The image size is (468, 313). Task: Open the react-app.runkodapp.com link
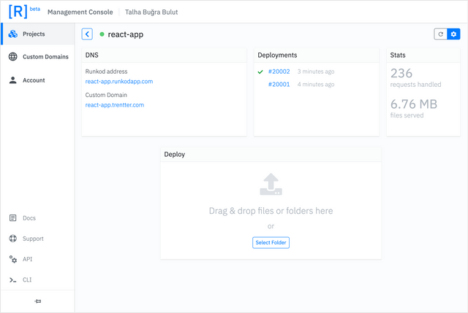(x=119, y=82)
